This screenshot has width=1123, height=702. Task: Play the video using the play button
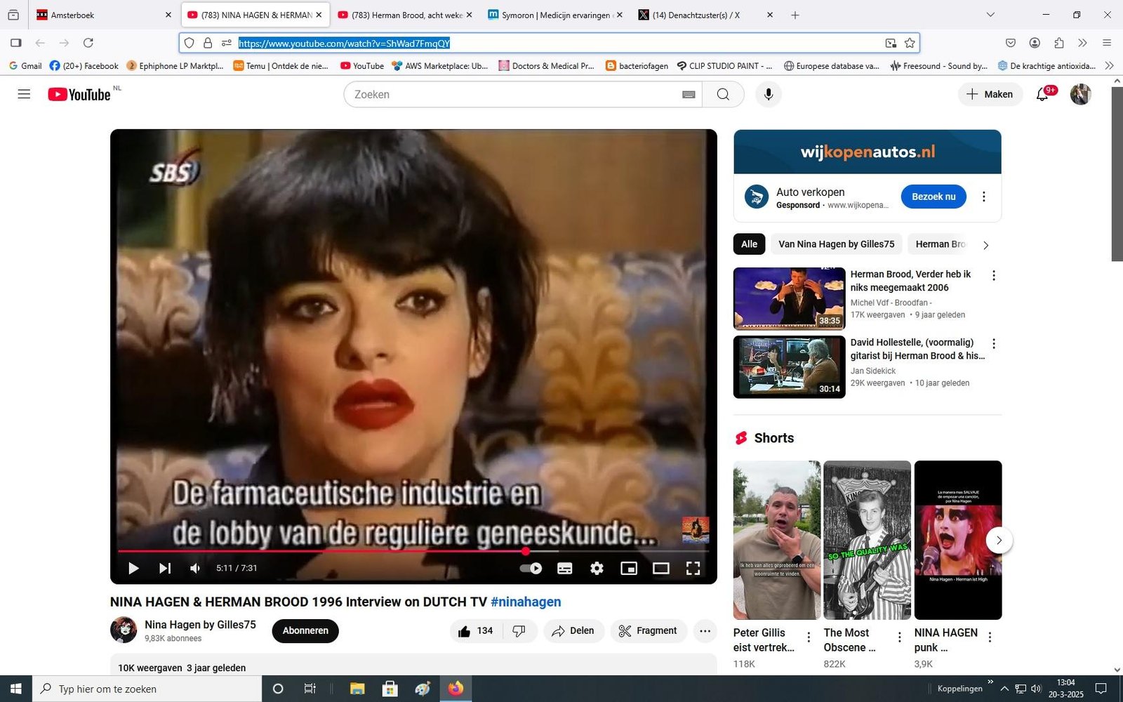point(133,568)
